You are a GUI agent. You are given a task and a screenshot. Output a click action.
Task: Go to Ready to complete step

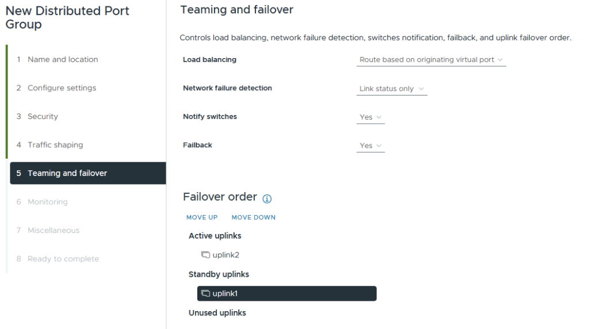[x=63, y=259]
